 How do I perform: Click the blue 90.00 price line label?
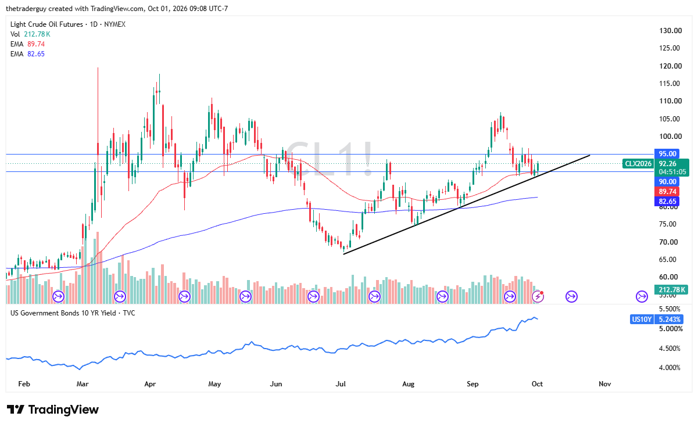click(x=666, y=181)
